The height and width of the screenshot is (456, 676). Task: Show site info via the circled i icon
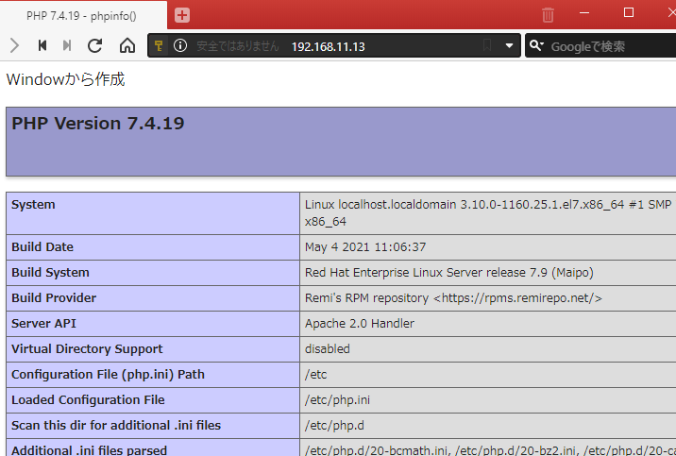(179, 46)
